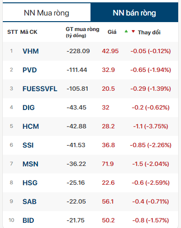Switch to the NN Mua ròng tab
The width and height of the screenshot is (181, 228).
[46, 12]
